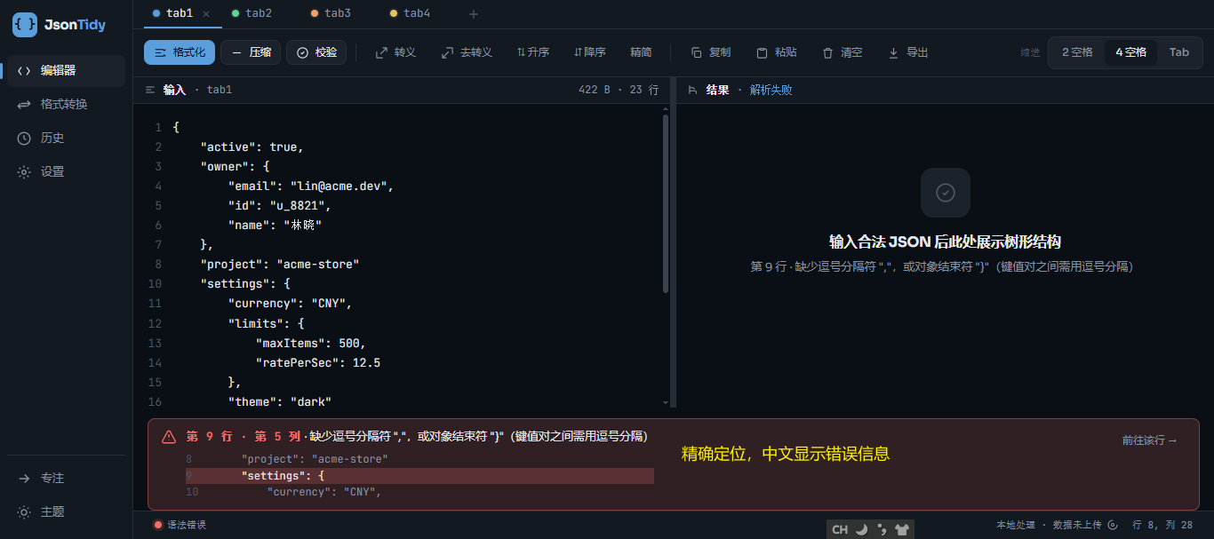Image resolution: width=1214 pixels, height=539 pixels.
Task: Click the 压缩 minify button
Action: click(252, 52)
